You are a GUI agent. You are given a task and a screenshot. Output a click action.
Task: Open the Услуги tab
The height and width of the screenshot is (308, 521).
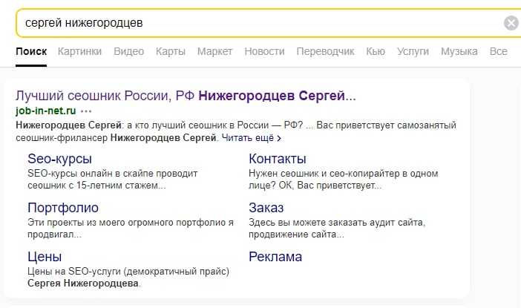click(413, 51)
